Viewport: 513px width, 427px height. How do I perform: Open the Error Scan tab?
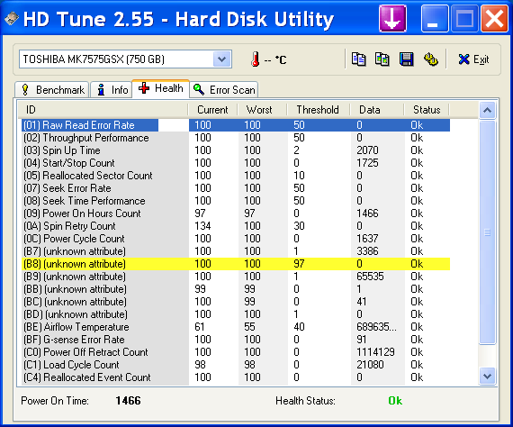point(224,90)
